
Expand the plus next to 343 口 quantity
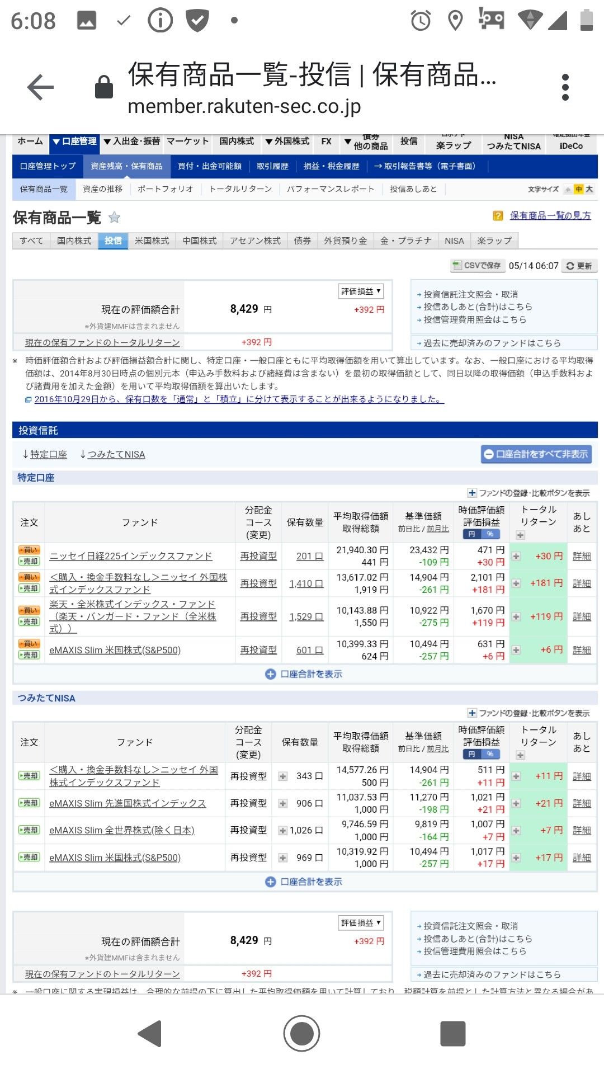point(283,776)
